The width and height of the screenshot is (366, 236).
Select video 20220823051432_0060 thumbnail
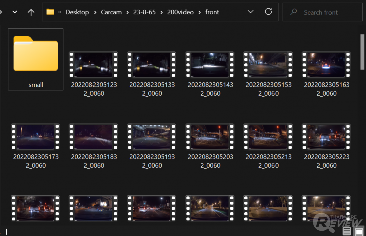(x=210, y=65)
